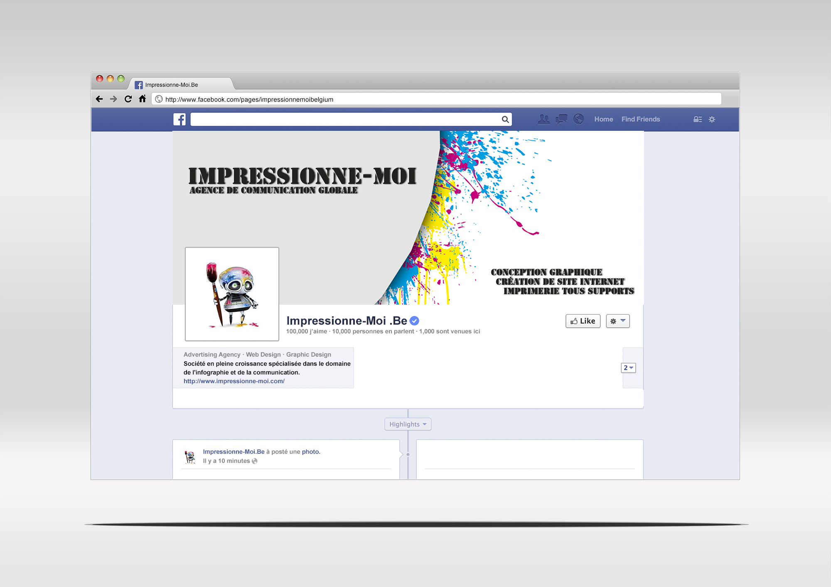
Task: Click the photo link in the post
Action: tap(310, 452)
